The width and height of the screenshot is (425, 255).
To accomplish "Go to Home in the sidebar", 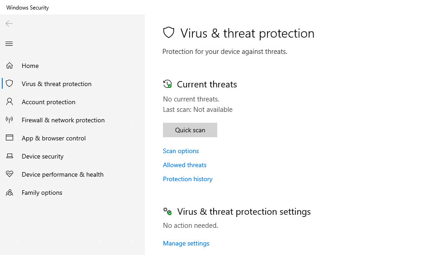I will 30,66.
